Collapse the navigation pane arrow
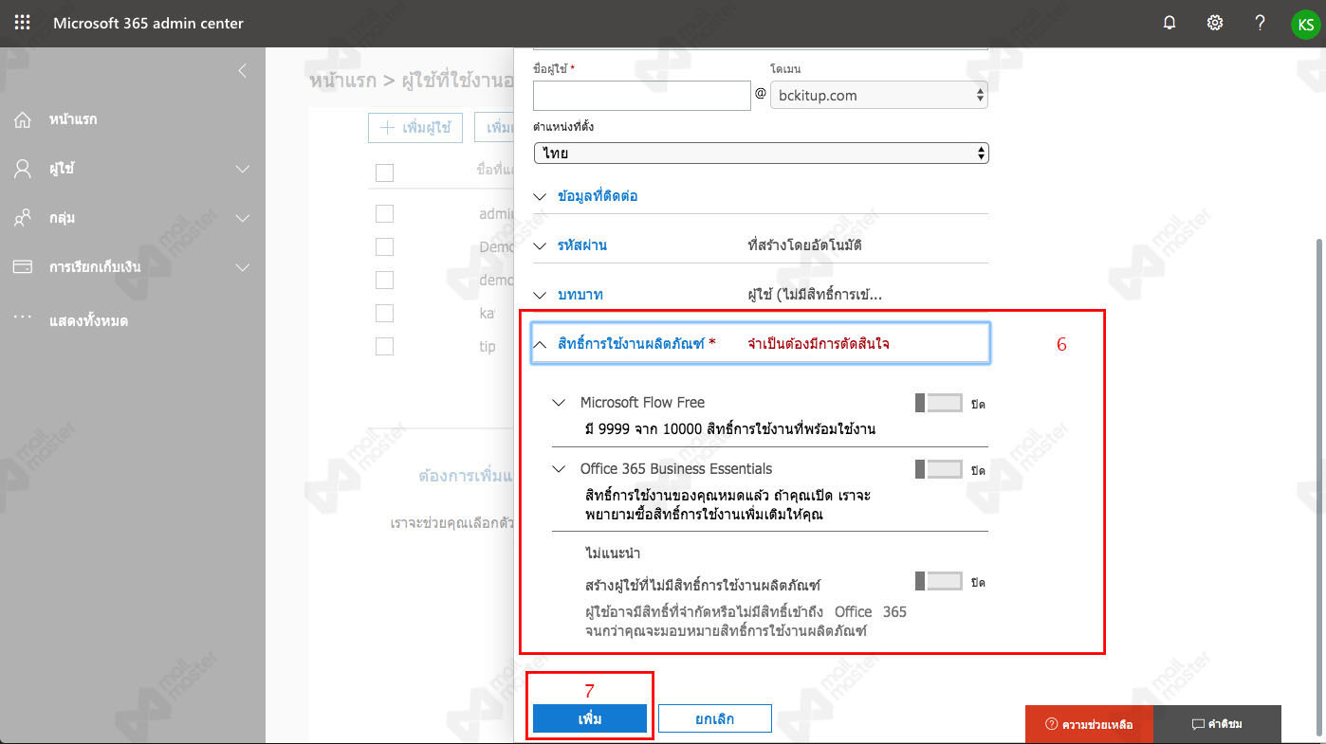Screen dimensions: 1326x744 pos(242,71)
